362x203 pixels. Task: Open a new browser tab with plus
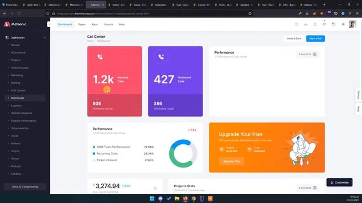324,5
